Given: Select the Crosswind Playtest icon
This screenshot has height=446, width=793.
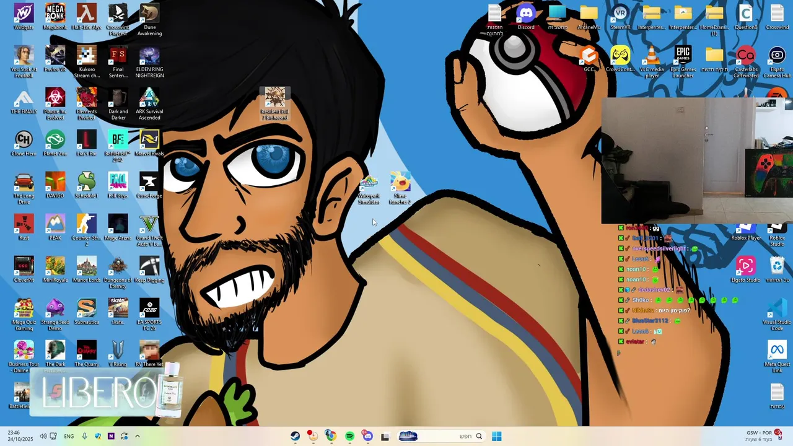Looking at the screenshot, I should (118, 19).
